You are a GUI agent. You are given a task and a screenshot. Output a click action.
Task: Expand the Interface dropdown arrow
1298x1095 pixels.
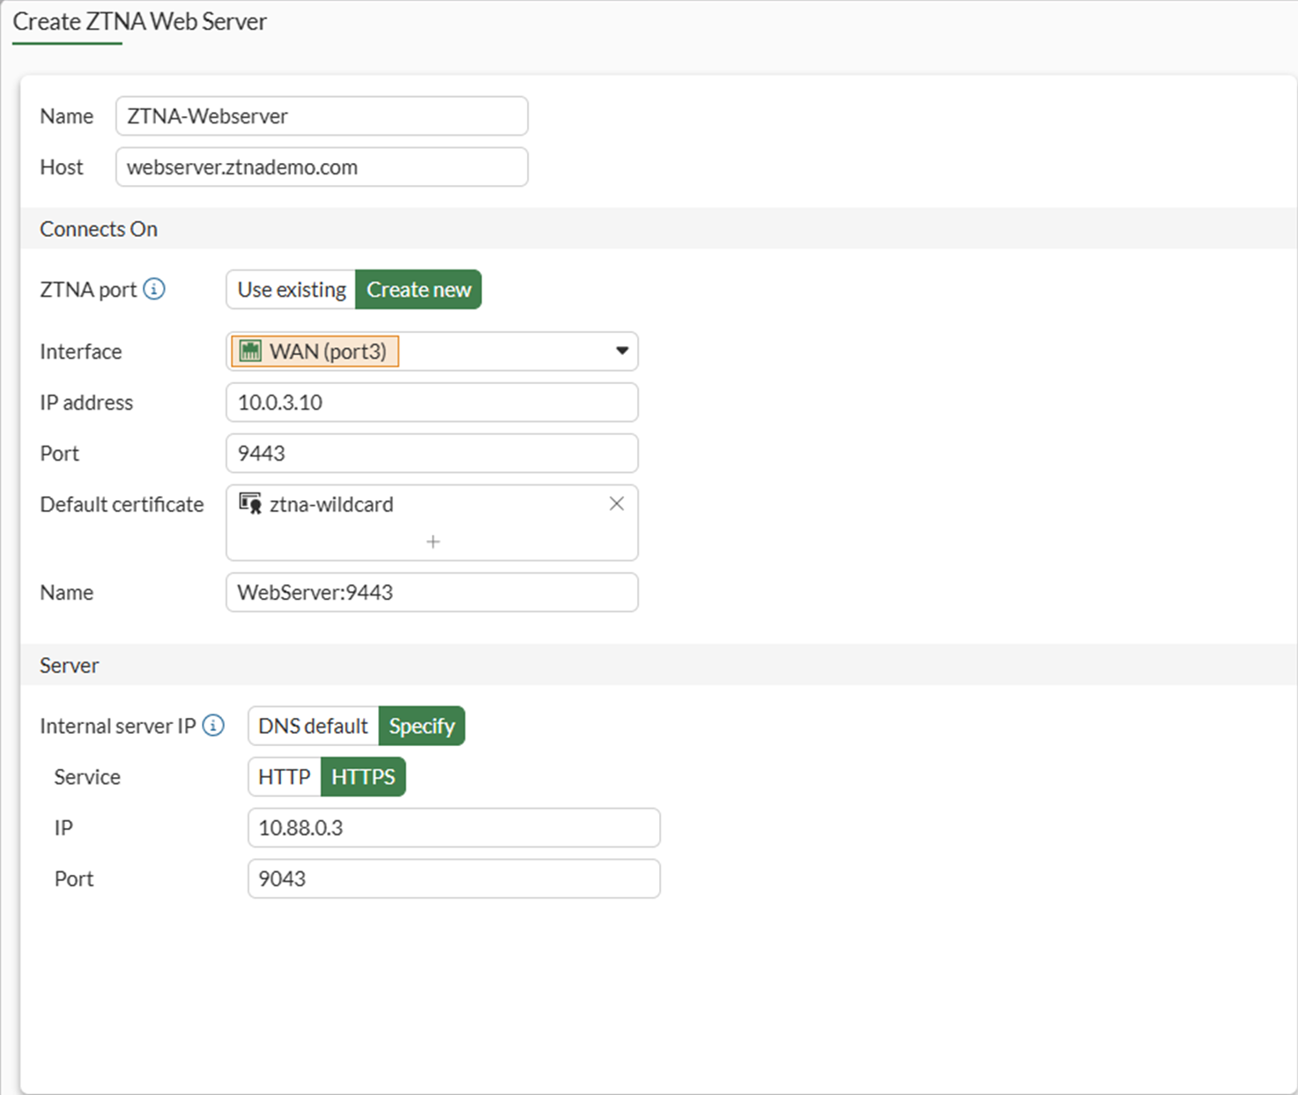[x=622, y=351]
